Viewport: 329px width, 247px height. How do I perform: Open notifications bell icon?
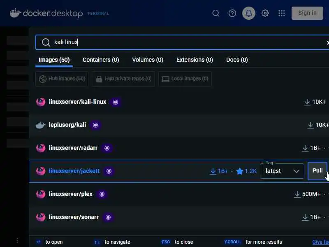[x=249, y=13]
